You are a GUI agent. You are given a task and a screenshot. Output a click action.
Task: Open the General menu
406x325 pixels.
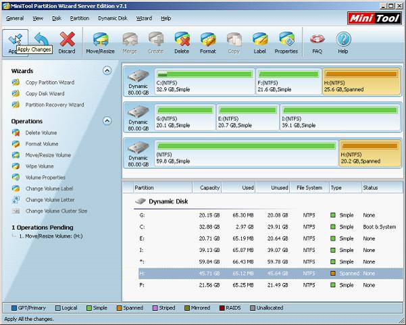point(15,18)
